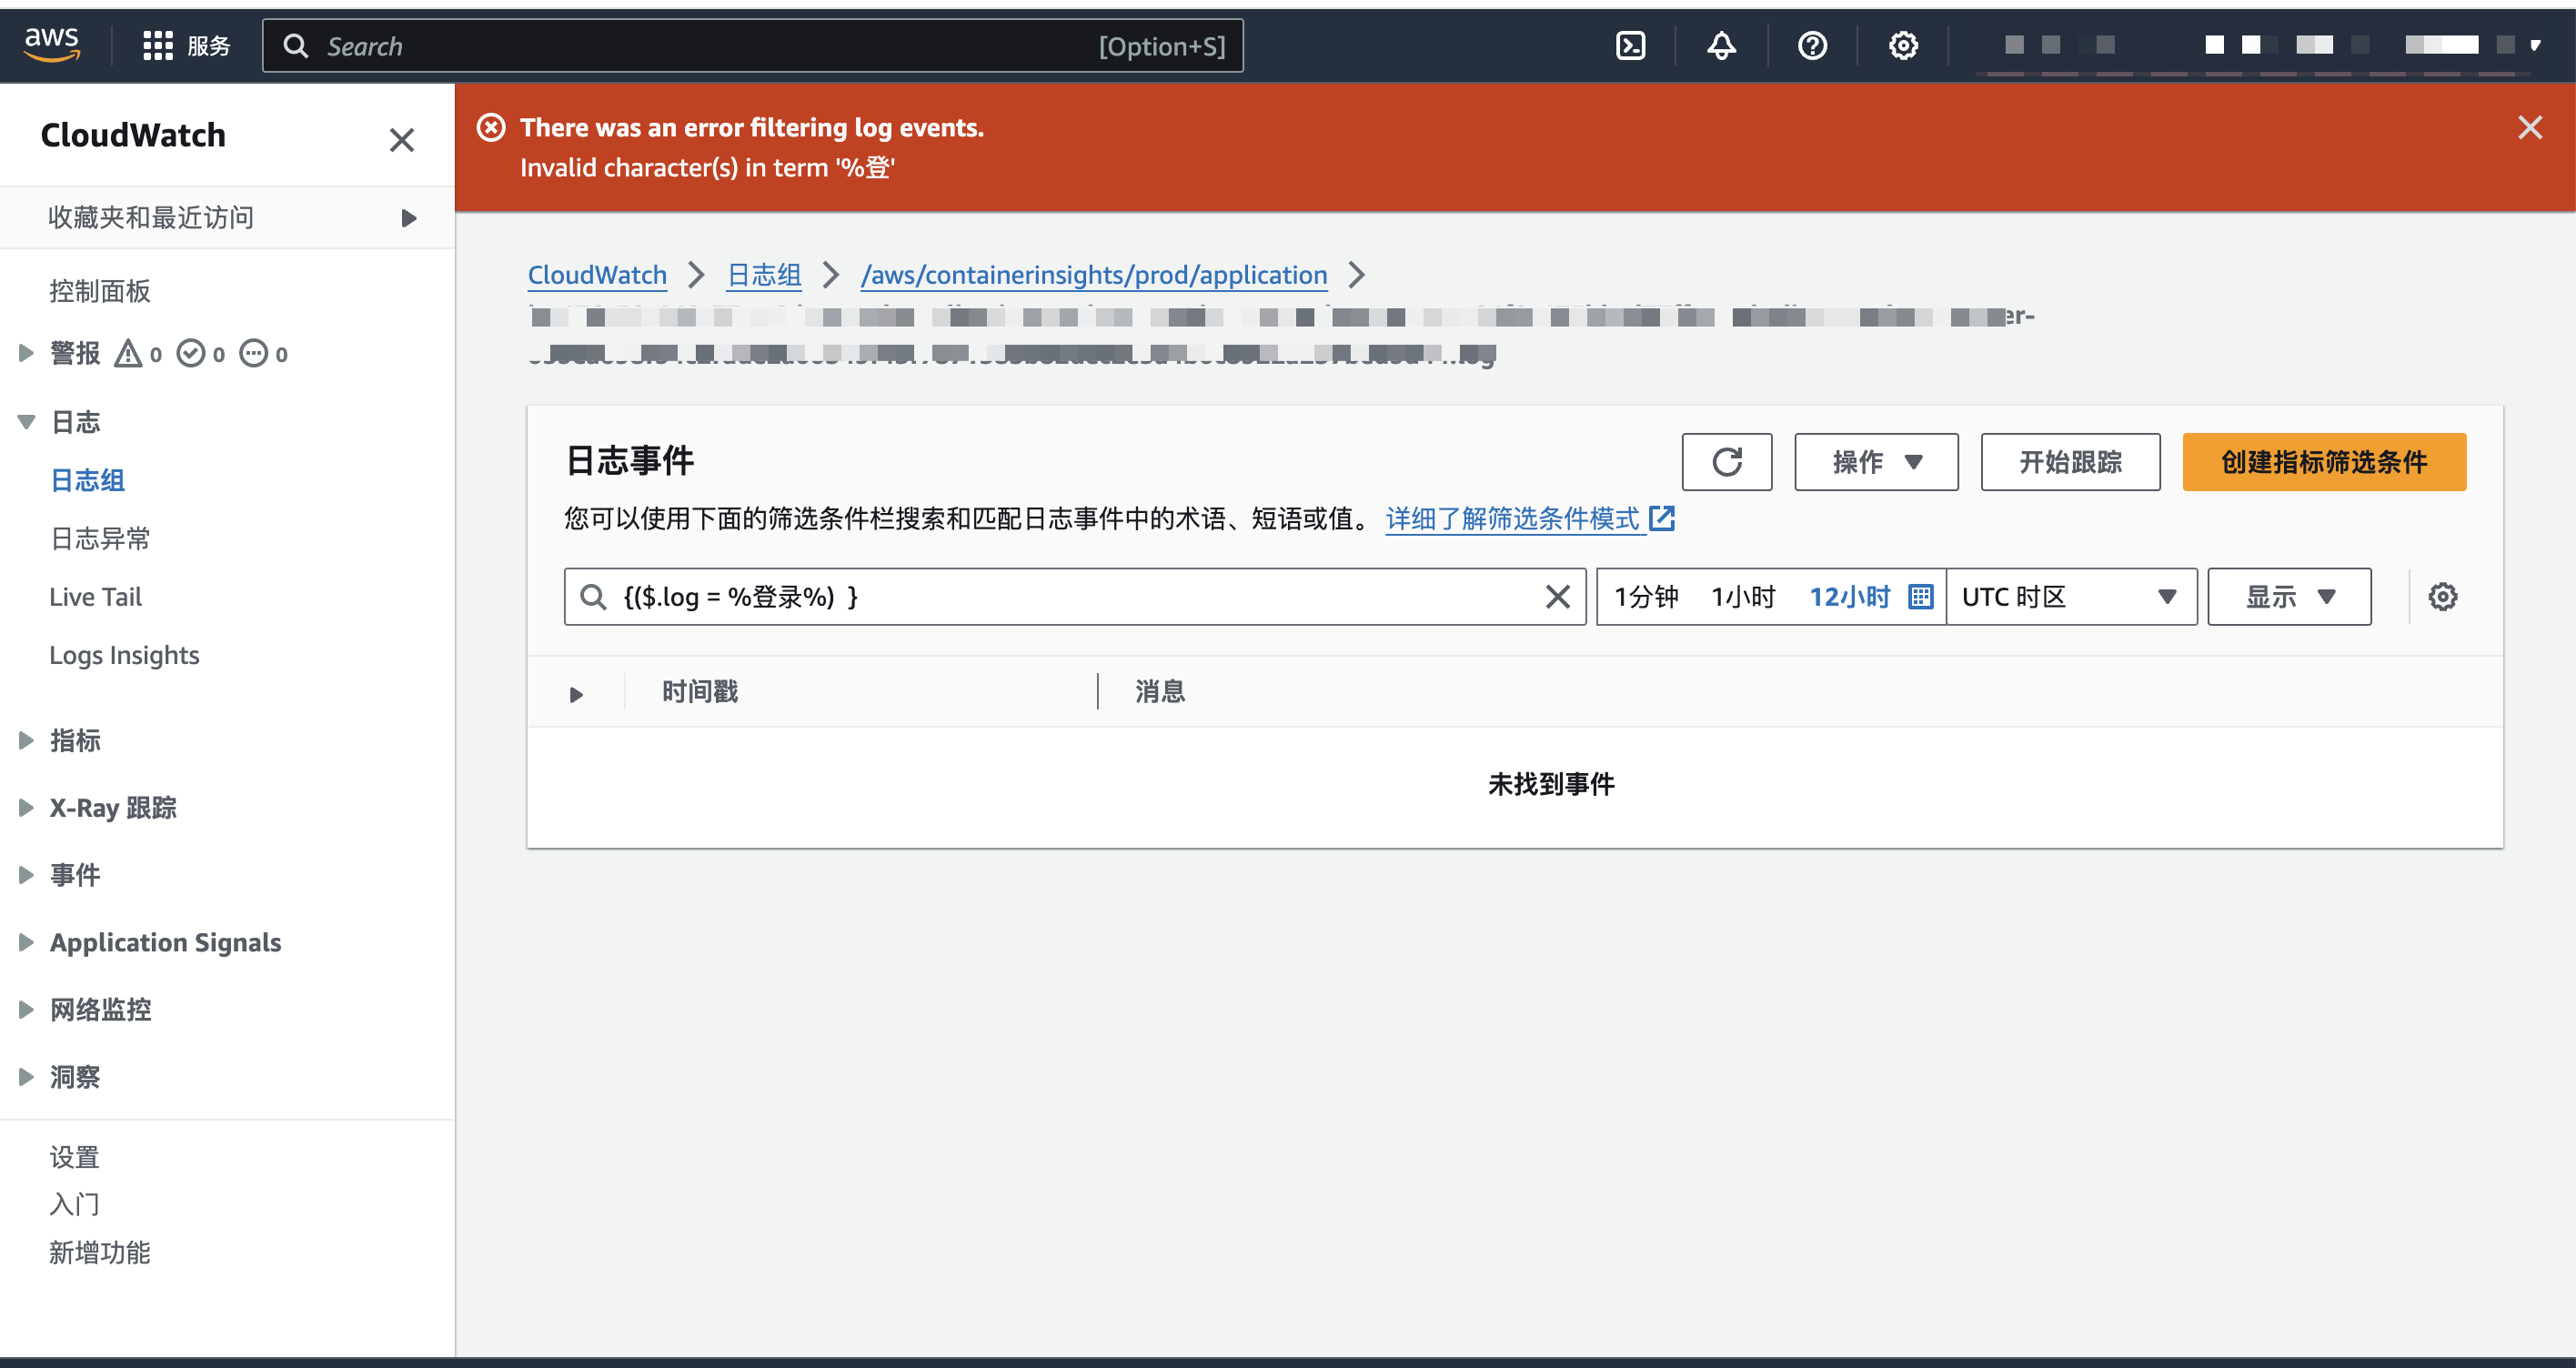Click the filter pattern input field
Image resolution: width=2576 pixels, height=1368 pixels.
coord(1075,597)
